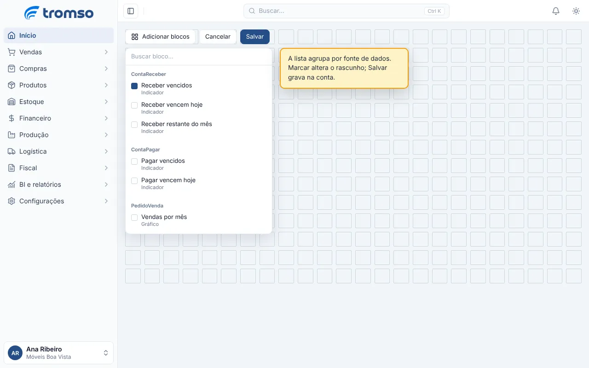Check Pagar vencem hoje checkbox
This screenshot has height=368, width=589.
click(x=134, y=181)
